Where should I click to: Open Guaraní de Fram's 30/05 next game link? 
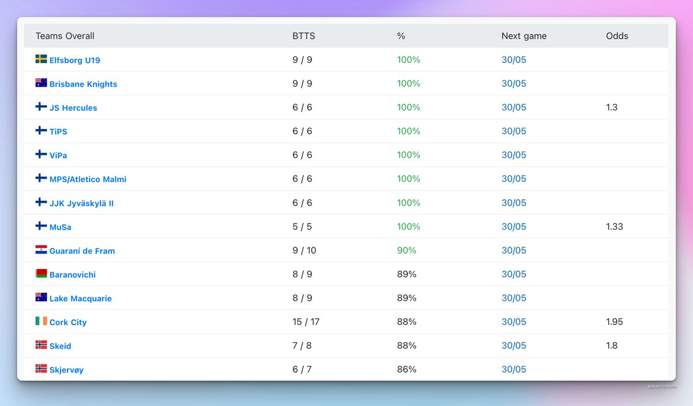coord(514,250)
